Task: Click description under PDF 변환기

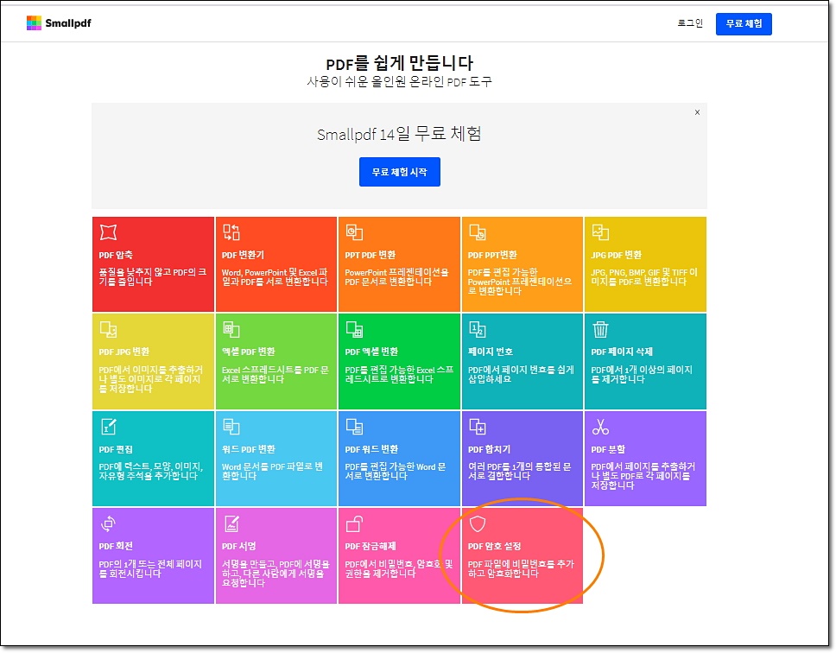Action: [275, 276]
